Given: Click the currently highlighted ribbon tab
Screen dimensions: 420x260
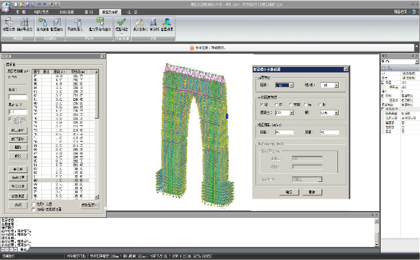Looking at the screenshot, I should click(110, 12).
